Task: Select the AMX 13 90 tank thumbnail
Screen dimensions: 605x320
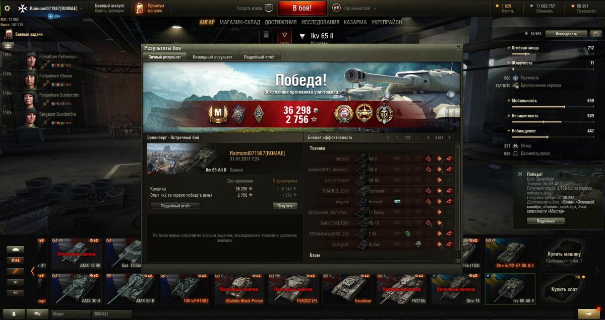Action: 75,253
